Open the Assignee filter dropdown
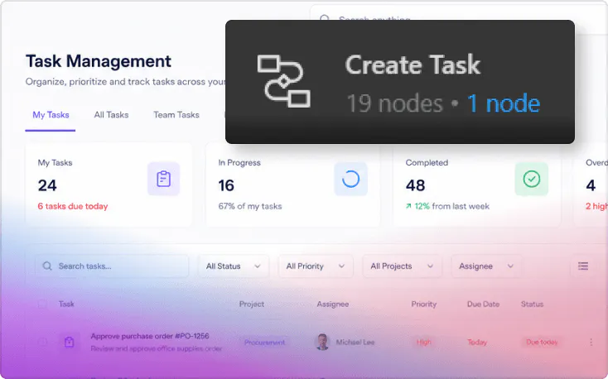This screenshot has height=379, width=608. click(x=486, y=266)
